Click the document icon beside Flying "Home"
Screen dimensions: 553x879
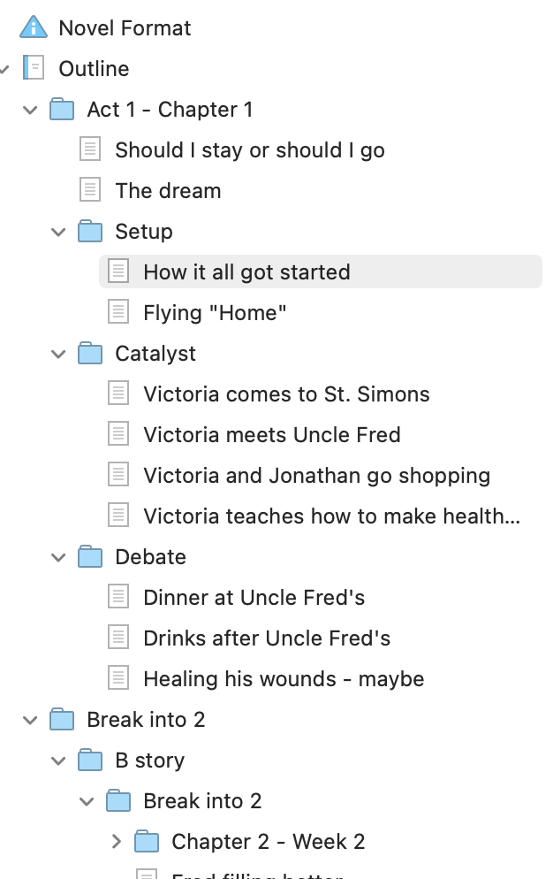(x=118, y=313)
